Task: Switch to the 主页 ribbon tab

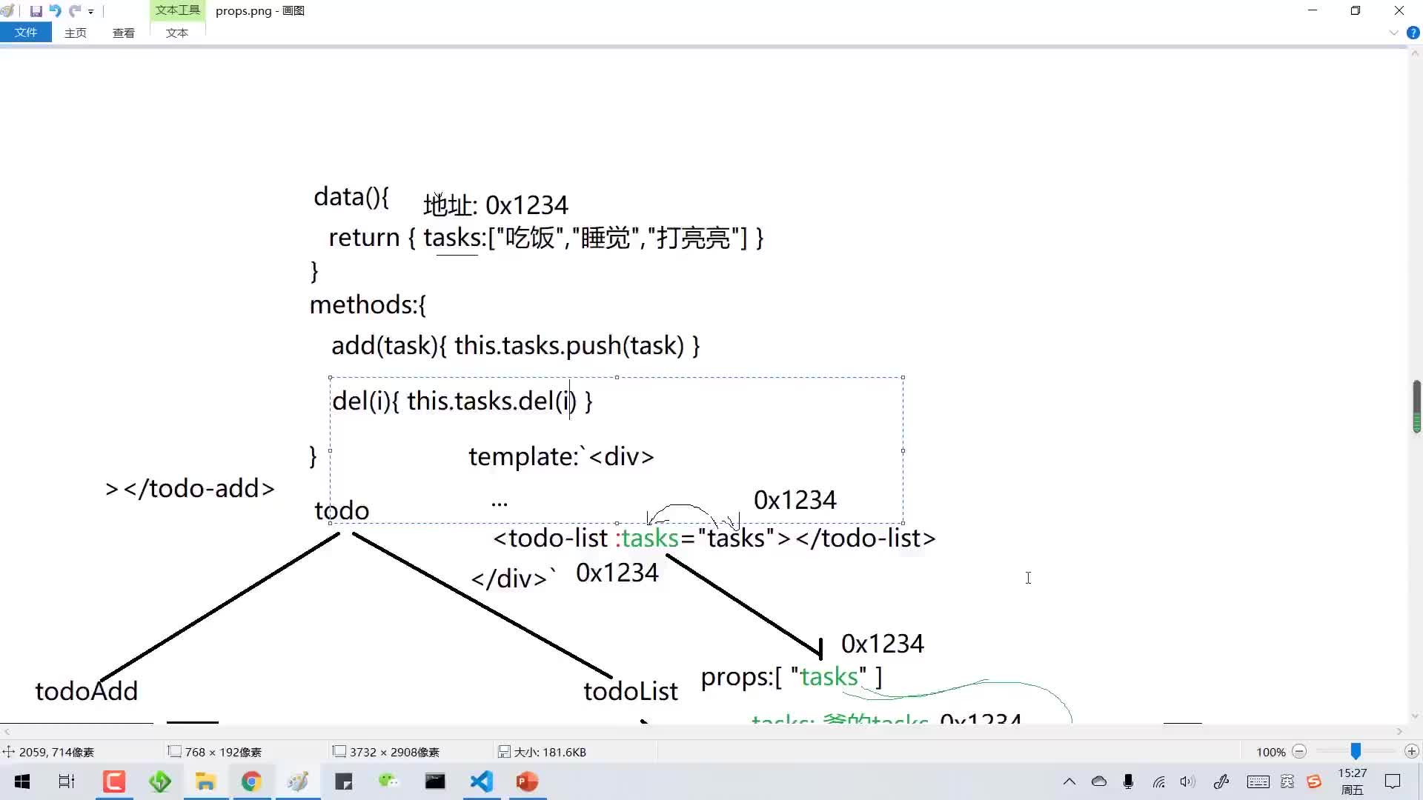Action: pos(76,33)
